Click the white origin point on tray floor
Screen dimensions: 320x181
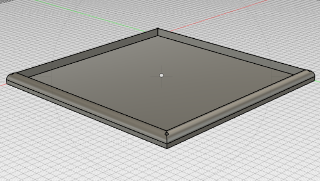coord(161,76)
